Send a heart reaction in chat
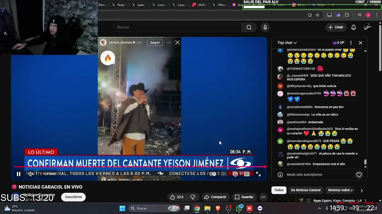 point(359,175)
